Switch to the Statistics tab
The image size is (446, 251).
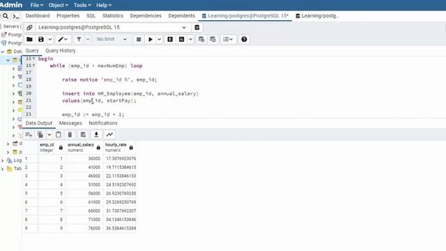[x=113, y=16]
